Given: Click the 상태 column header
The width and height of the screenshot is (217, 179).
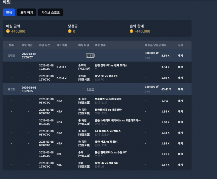Looking at the screenshot, I should pos(180,45).
